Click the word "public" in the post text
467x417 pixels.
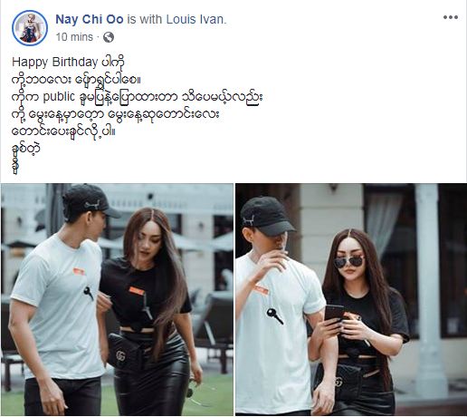pyautogui.click(x=59, y=97)
